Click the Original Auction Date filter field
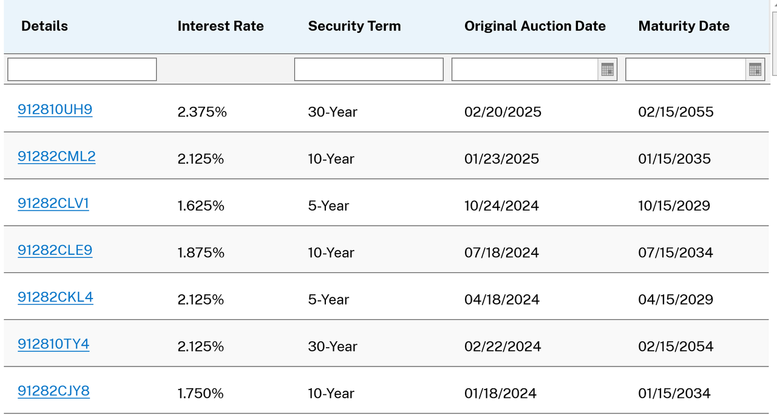Viewport: 777px width, 415px height. click(525, 70)
